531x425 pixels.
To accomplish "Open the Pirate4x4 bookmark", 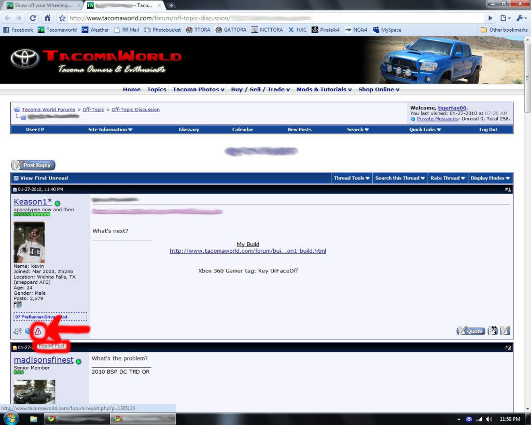I will tap(326, 30).
